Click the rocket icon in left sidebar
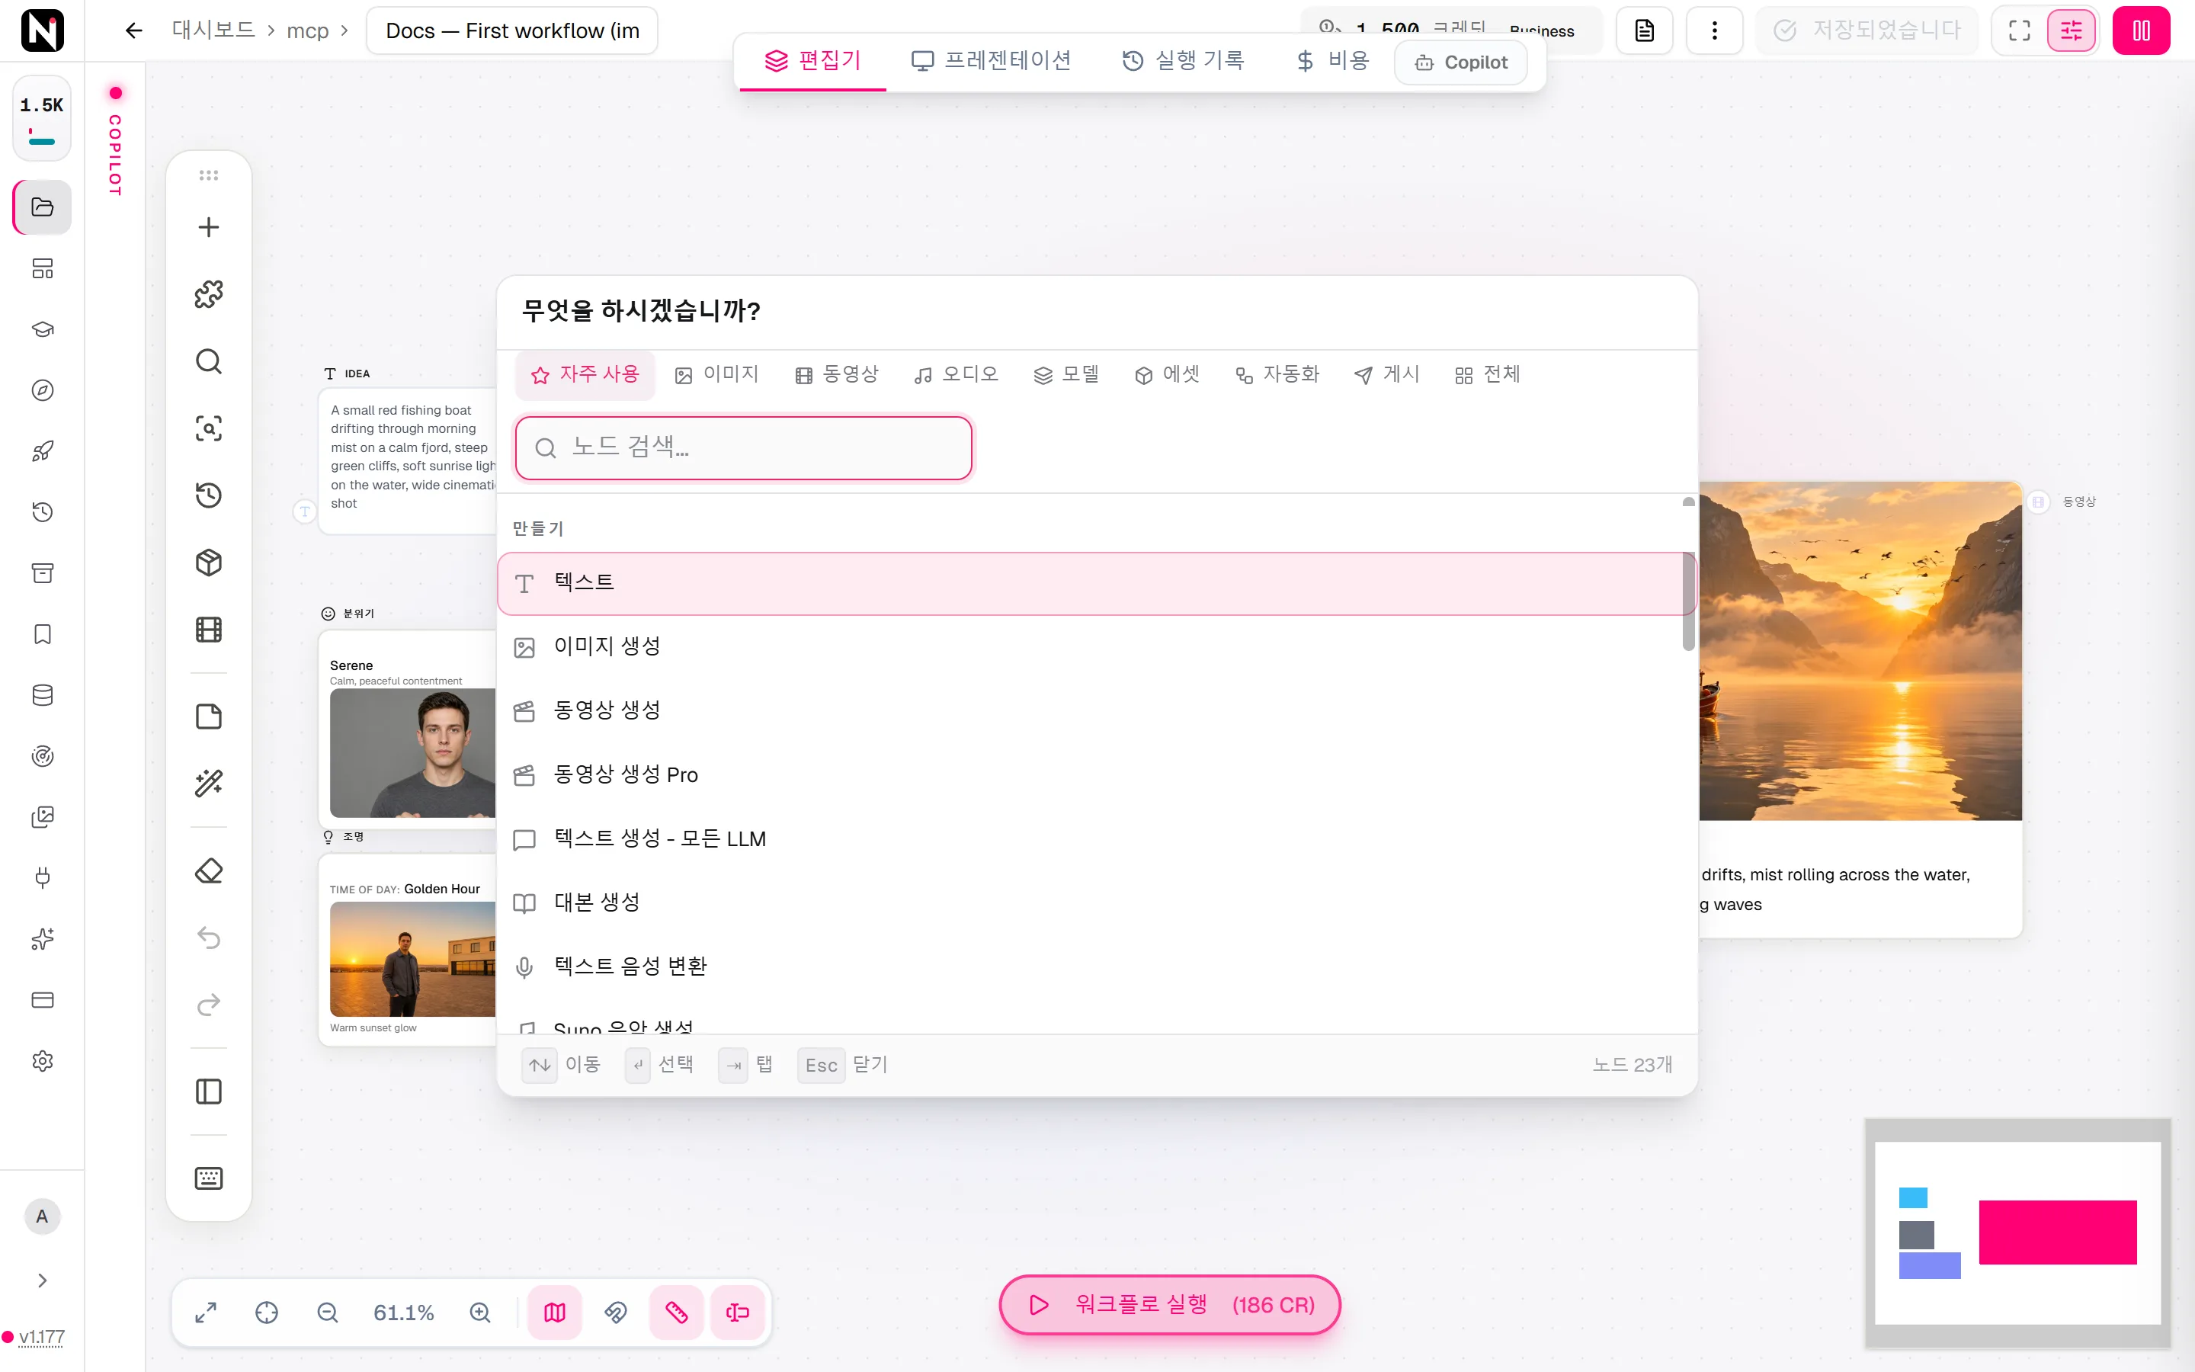This screenshot has width=2195, height=1372. click(x=43, y=451)
